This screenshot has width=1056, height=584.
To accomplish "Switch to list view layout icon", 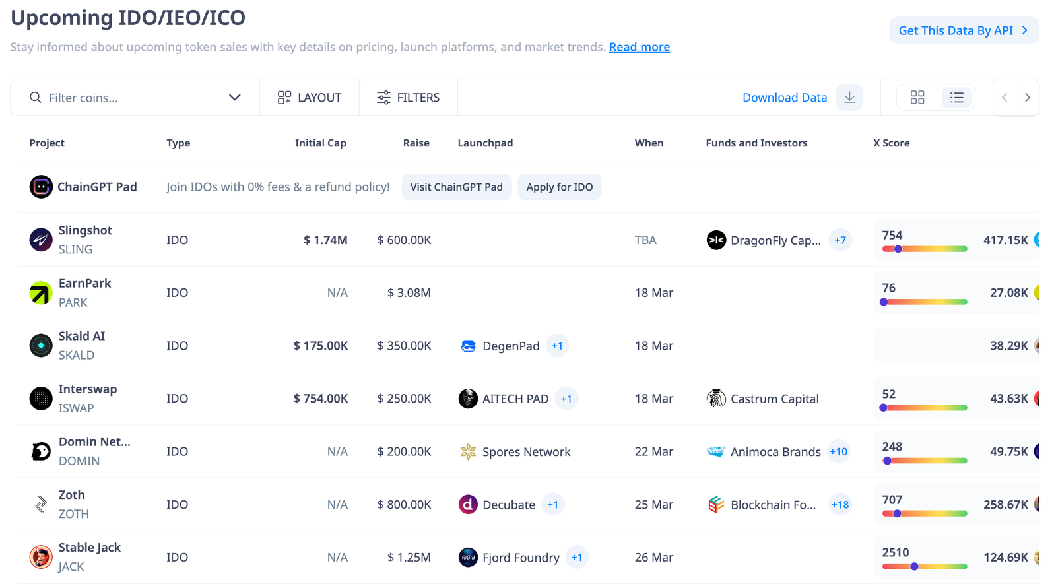I will point(957,98).
